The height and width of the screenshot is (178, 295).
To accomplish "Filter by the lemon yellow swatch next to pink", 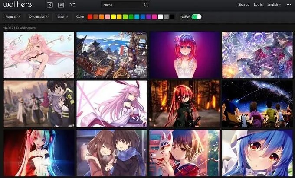I will click(113, 17).
